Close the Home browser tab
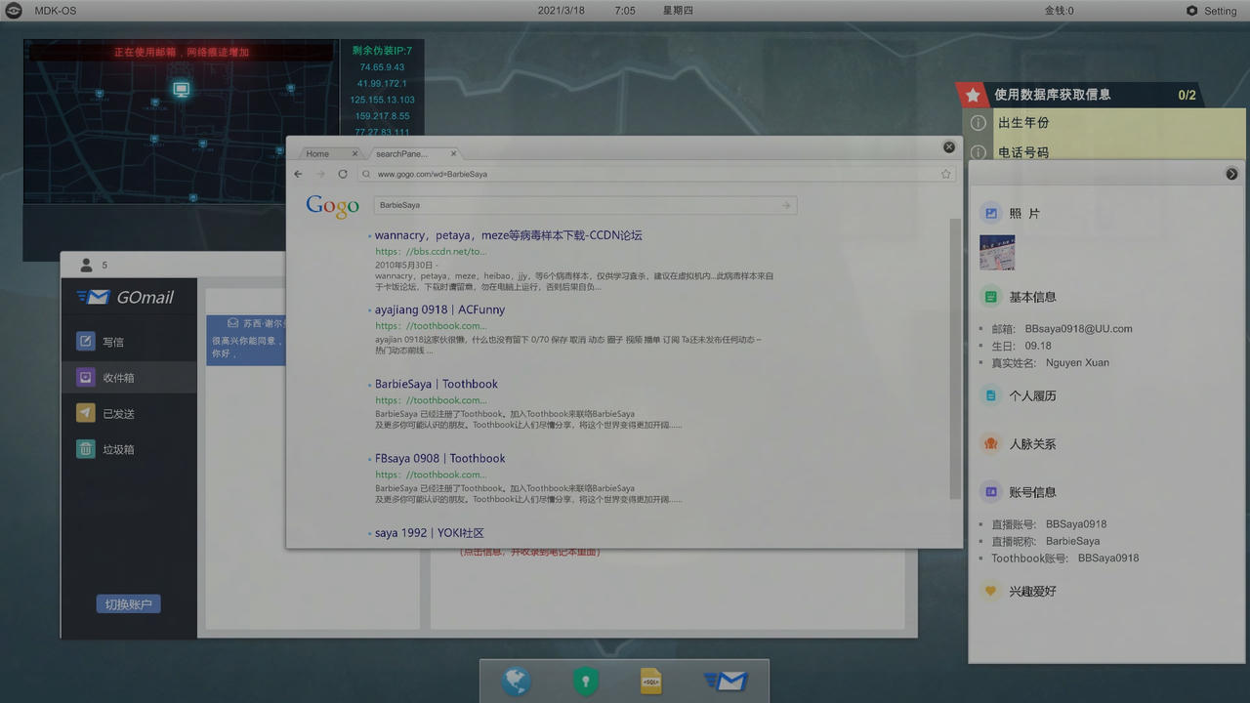Screen dimensions: 1250x703 click(354, 153)
